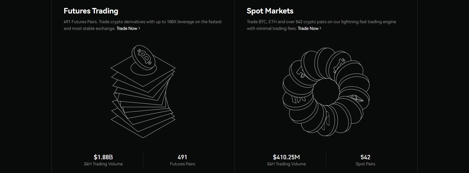Click the stacked sheets illustration under Futures Trading
This screenshot has width=469, height=173.
[x=143, y=101]
